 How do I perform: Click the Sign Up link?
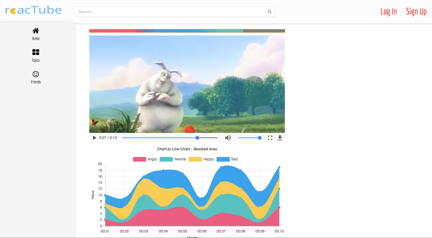coord(416,12)
